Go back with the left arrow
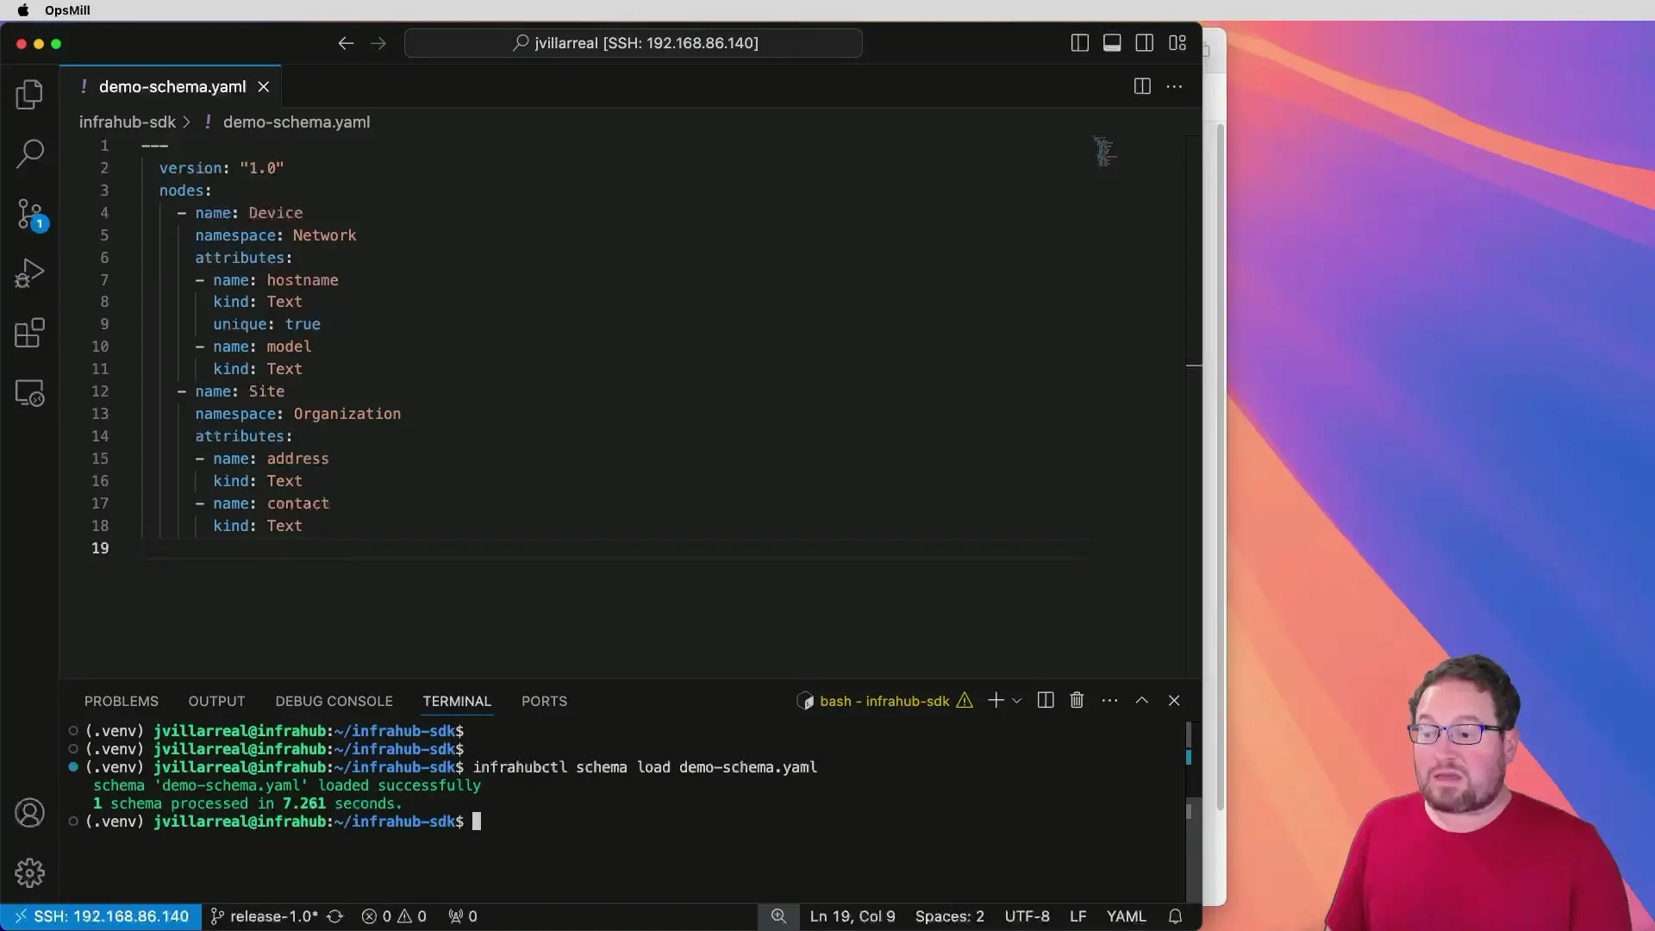This screenshot has height=931, width=1655. (346, 43)
